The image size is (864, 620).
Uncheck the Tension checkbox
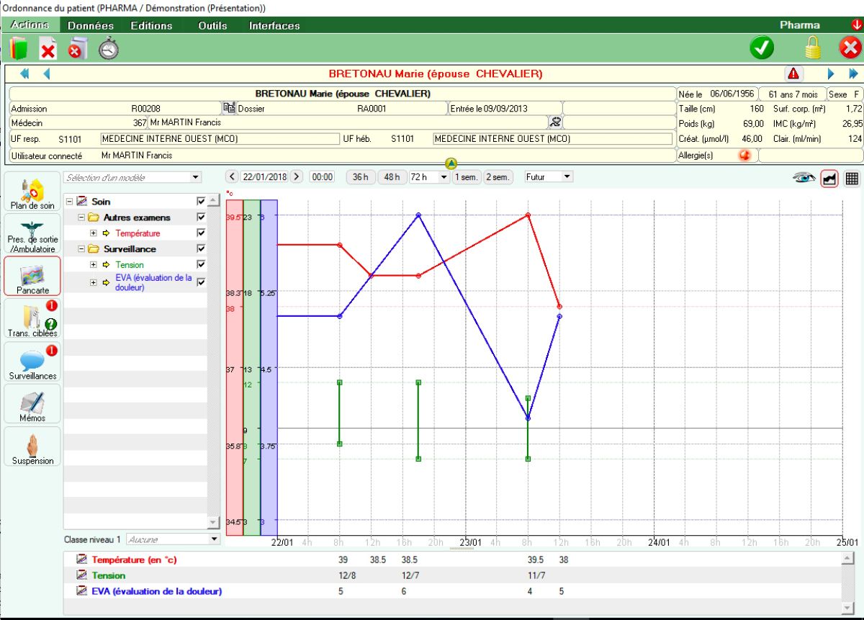[x=201, y=265]
